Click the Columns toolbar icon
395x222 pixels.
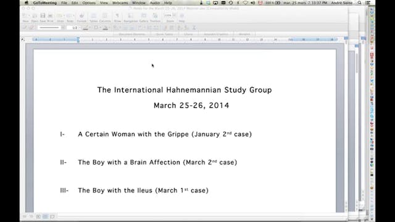pos(105,16)
